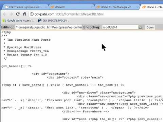Click the globe icon in address bar
The width and height of the screenshot is (163, 122).
[32, 14]
